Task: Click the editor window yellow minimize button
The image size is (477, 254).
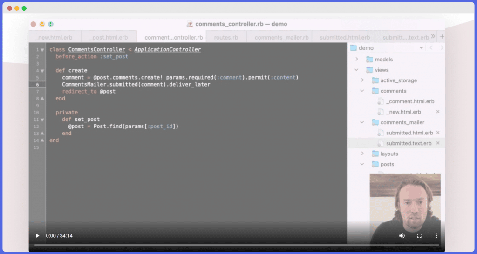Action: tap(42, 24)
